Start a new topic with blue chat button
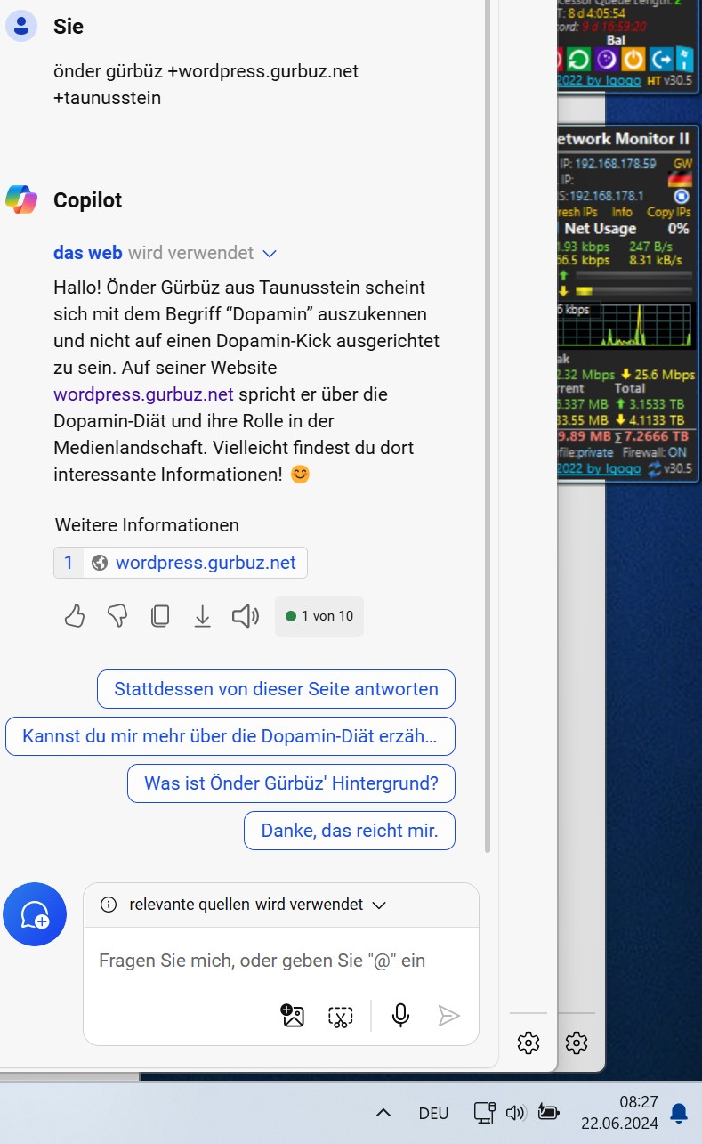The width and height of the screenshot is (702, 1144). click(35, 914)
